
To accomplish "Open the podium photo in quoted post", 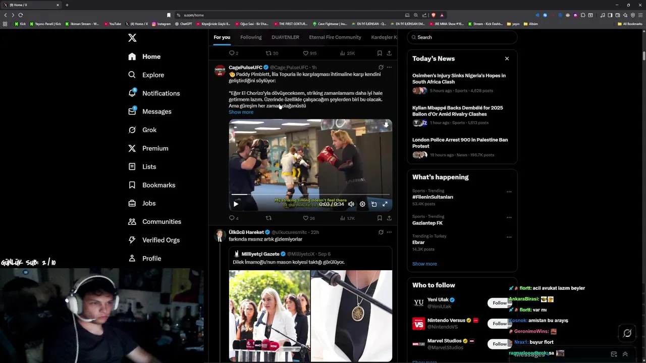I will 270,316.
